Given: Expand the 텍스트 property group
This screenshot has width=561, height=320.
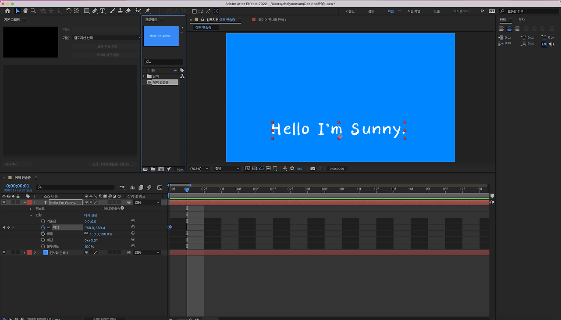Looking at the screenshot, I should pyautogui.click(x=31, y=209).
